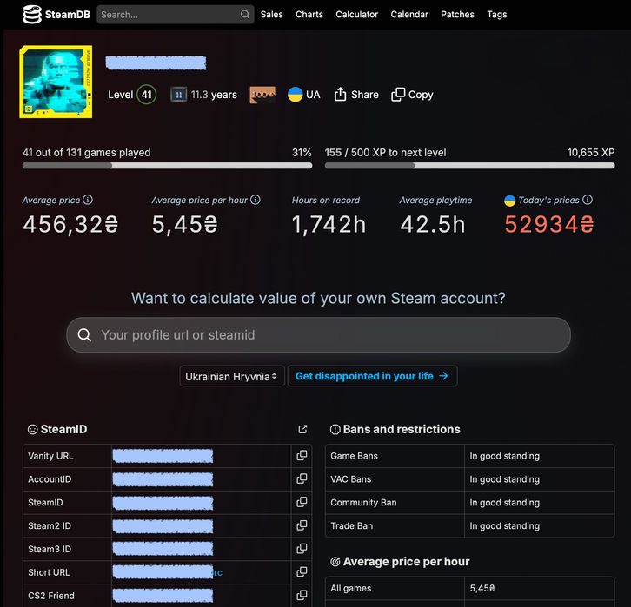631x607 pixels.
Task: Open the Calendar page
Action: pyautogui.click(x=409, y=15)
